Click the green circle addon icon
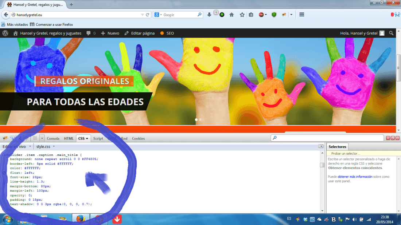This screenshot has width=401, height=225. [222, 15]
